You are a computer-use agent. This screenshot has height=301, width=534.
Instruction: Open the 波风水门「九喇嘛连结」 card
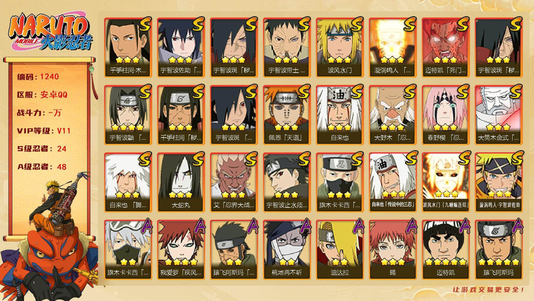[x=446, y=182]
